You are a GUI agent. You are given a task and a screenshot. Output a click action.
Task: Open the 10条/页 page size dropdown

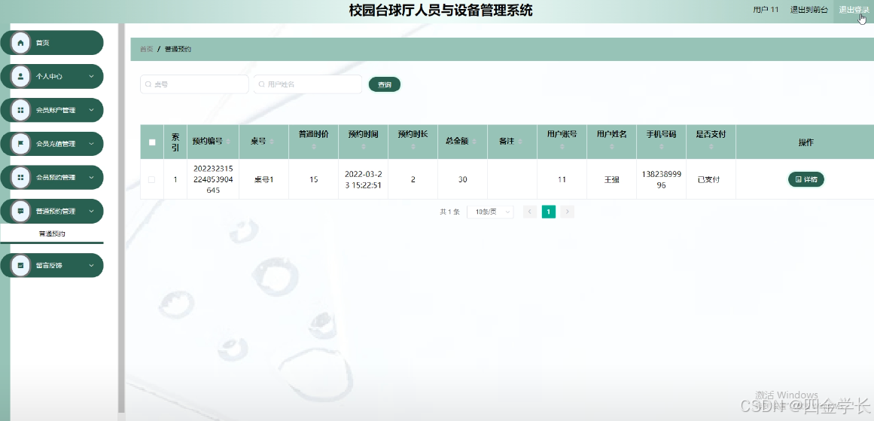point(490,212)
